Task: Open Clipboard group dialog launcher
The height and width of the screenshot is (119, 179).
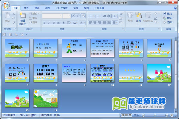Action: coord(15,29)
